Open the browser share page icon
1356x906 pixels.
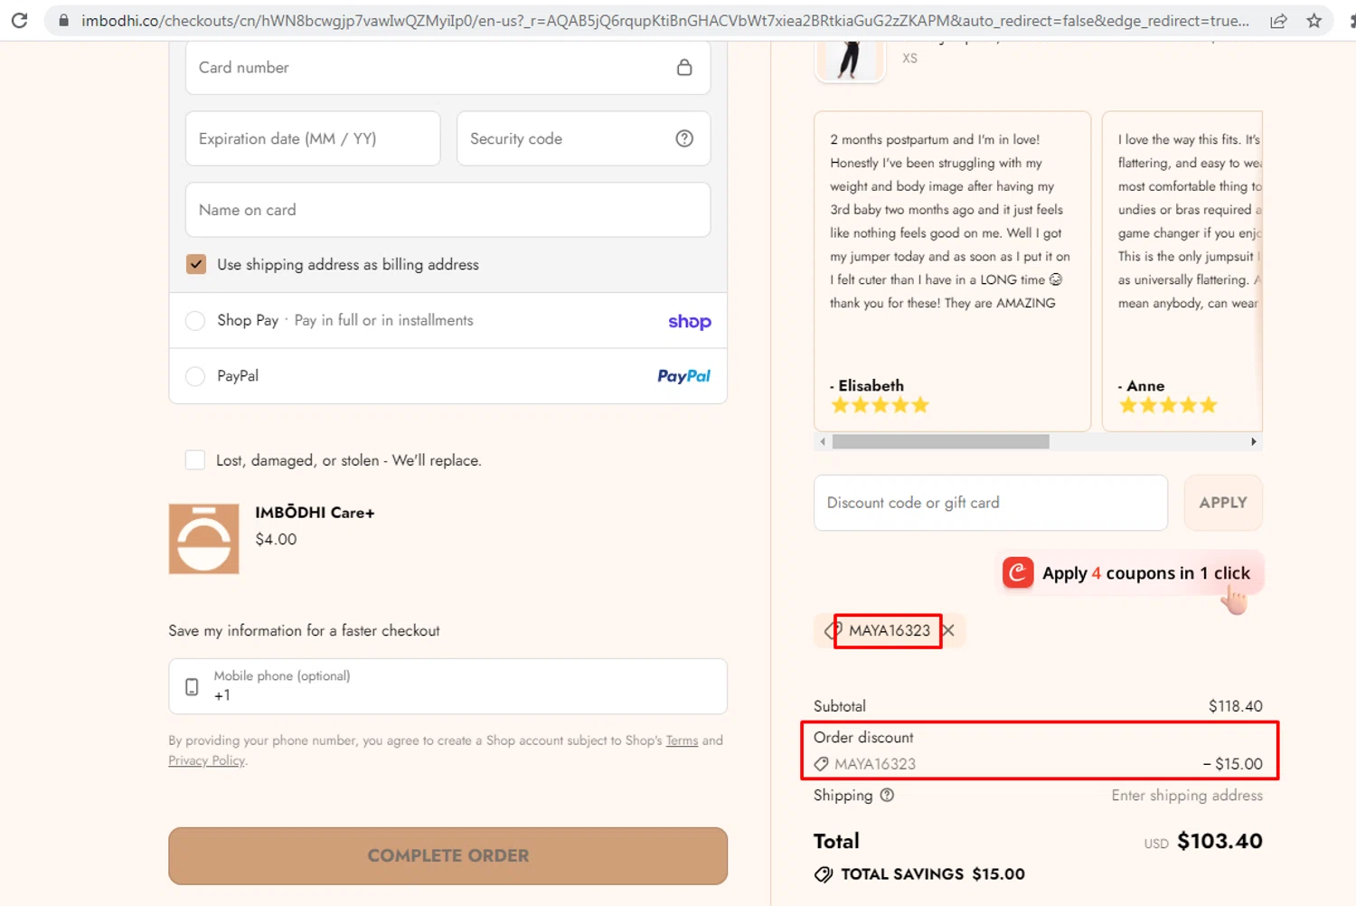coord(1278,21)
